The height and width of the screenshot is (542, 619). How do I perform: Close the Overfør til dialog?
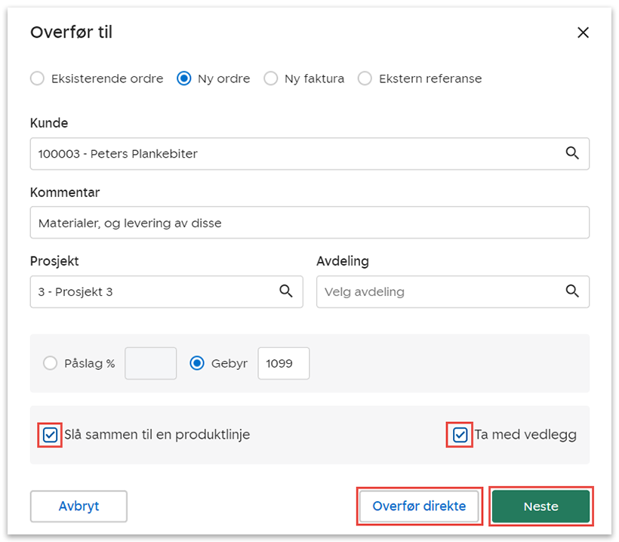pos(583,32)
